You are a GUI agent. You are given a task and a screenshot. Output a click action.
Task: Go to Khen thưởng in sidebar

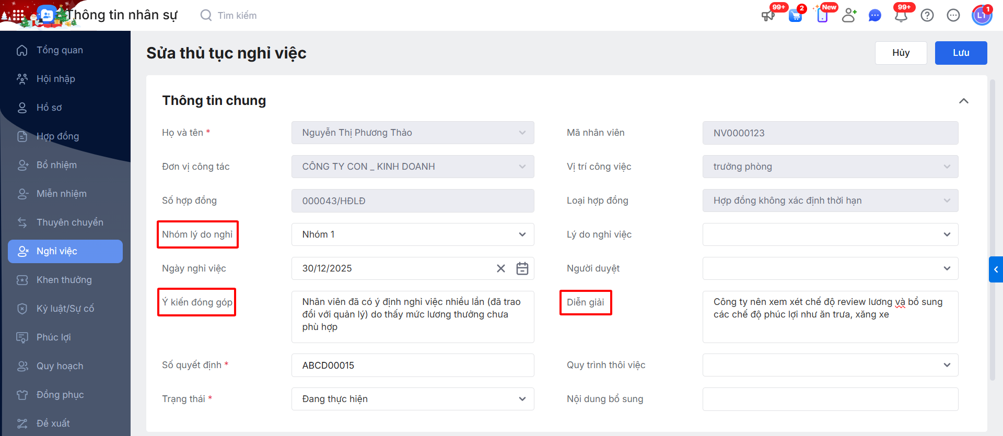[64, 280]
